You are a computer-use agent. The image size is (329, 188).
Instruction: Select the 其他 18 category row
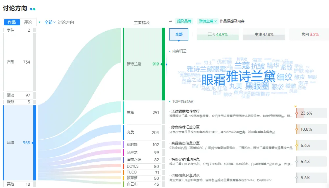pos(19,184)
